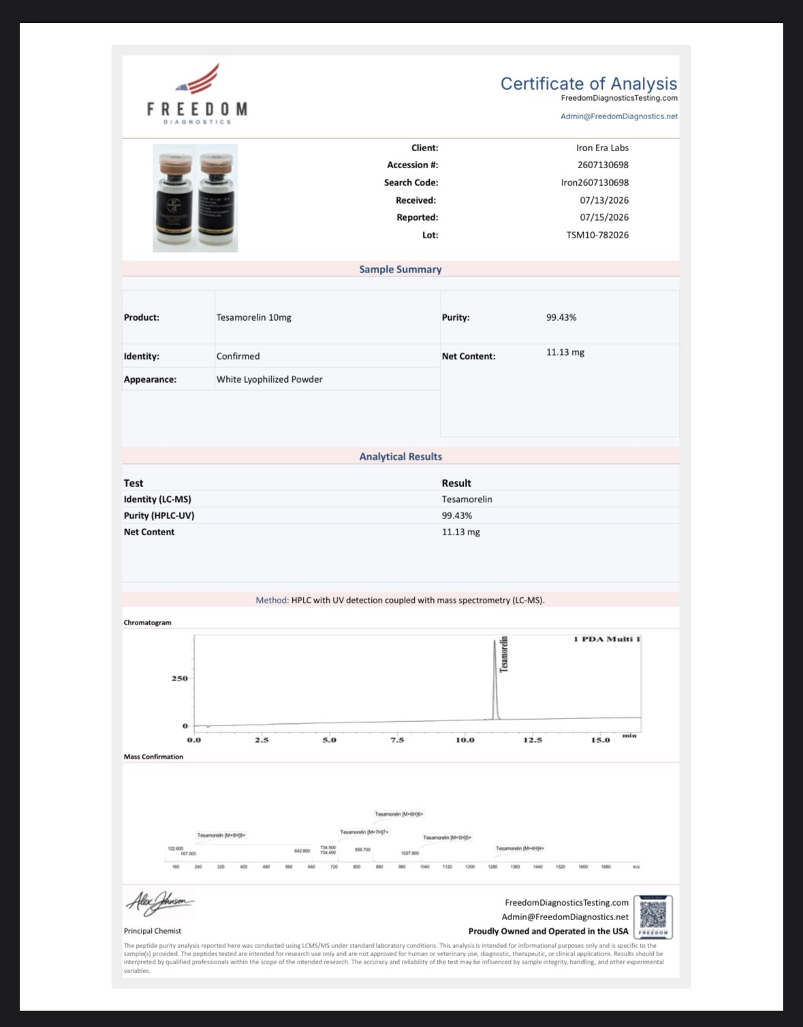Viewport: 803px width, 1027px height.
Task: Select the Purity (HPLC-UV) test row label
Action: pyautogui.click(x=159, y=516)
